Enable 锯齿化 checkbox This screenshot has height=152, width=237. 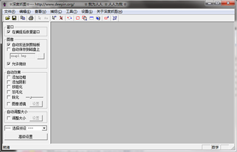(x=9, y=87)
